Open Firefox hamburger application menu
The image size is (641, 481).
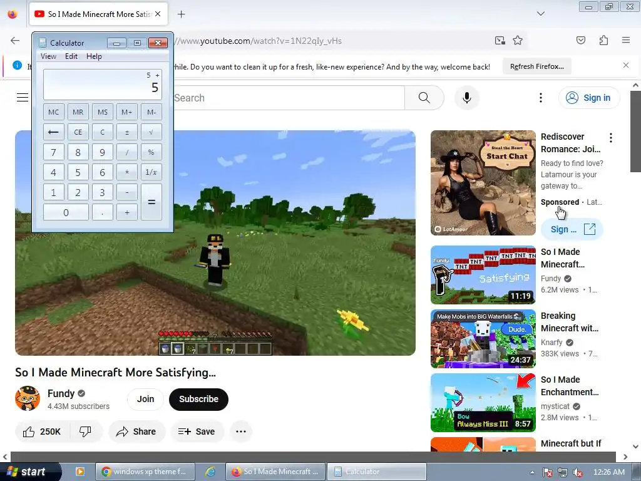point(625,40)
